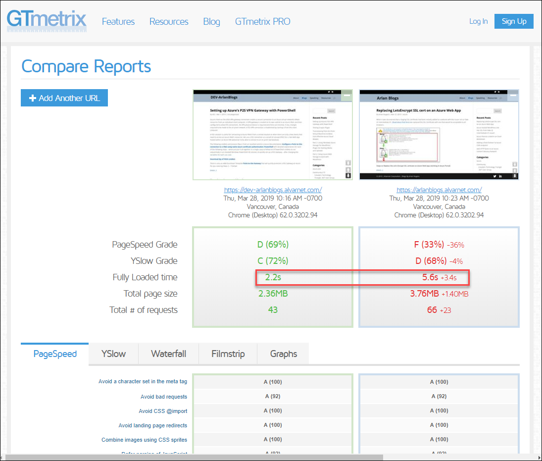Open the dev-arlanblogs.alvarnet.com link
This screenshot has height=461, width=542.
pyautogui.click(x=273, y=190)
